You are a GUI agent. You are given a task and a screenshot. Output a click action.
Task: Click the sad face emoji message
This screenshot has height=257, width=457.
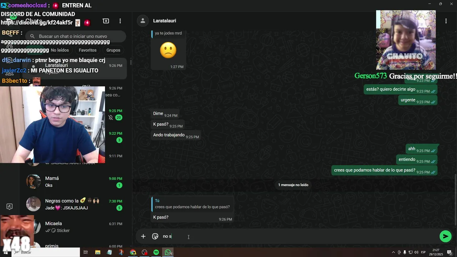point(168,51)
